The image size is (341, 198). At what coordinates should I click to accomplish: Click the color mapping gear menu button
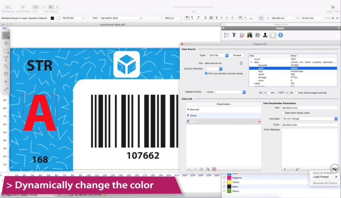coord(334,169)
